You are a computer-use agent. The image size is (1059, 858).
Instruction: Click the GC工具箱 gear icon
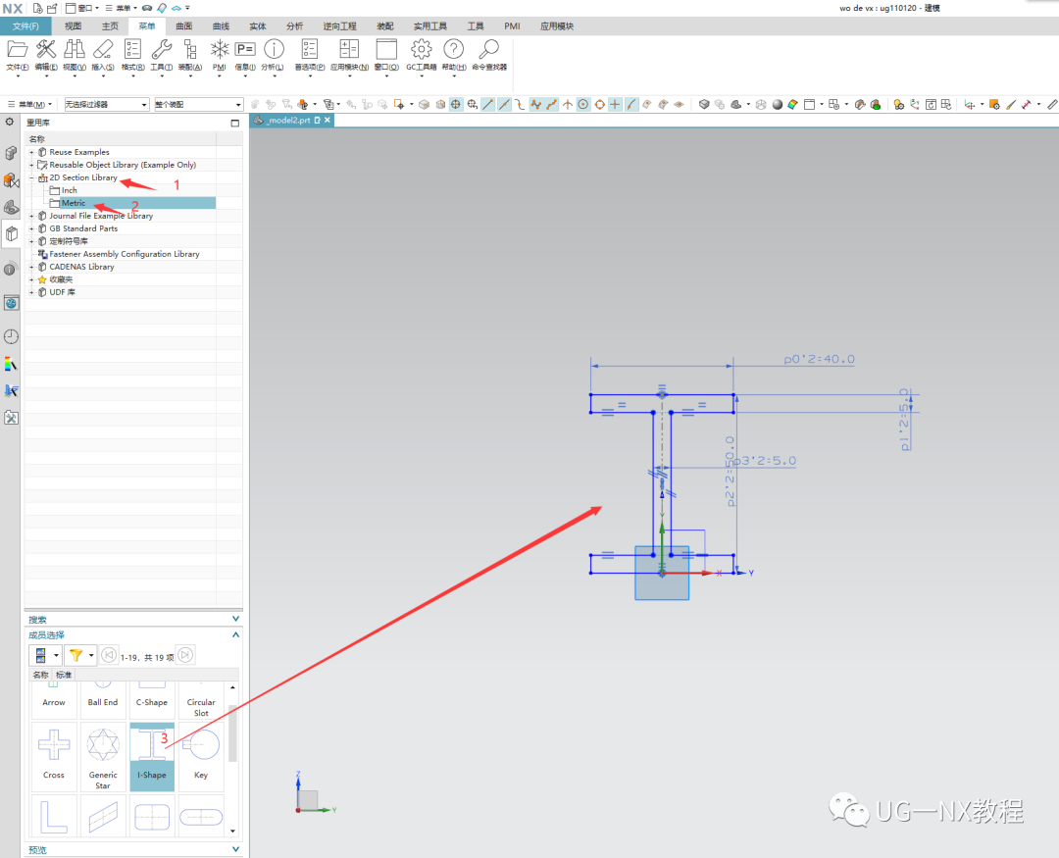pyautogui.click(x=421, y=50)
